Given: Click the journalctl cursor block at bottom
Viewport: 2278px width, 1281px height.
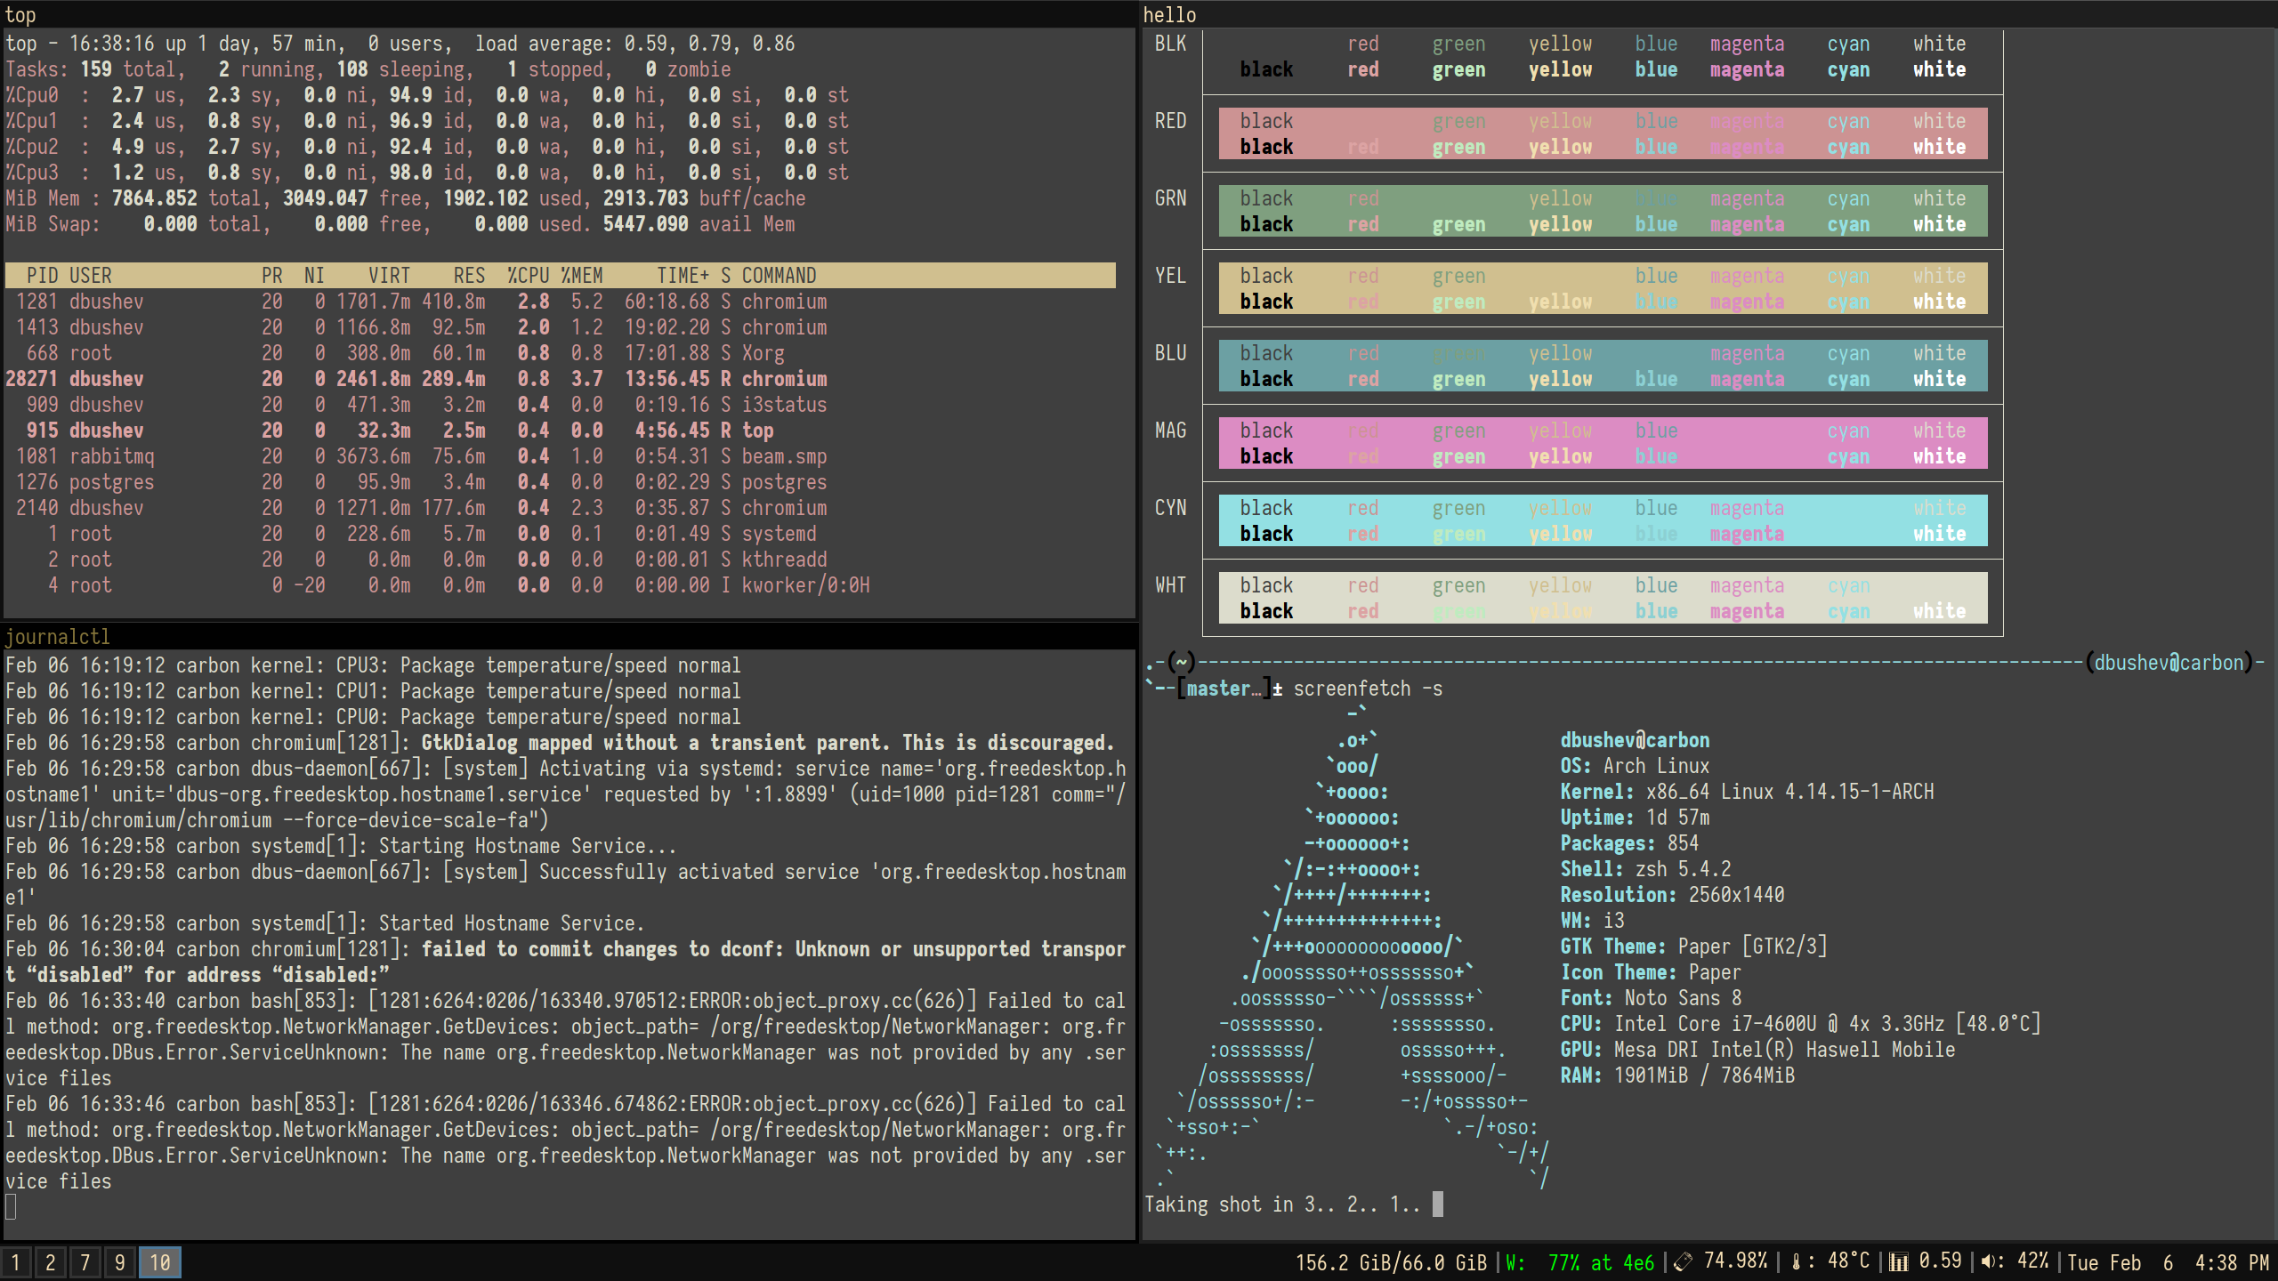Looking at the screenshot, I should pyautogui.click(x=11, y=1207).
